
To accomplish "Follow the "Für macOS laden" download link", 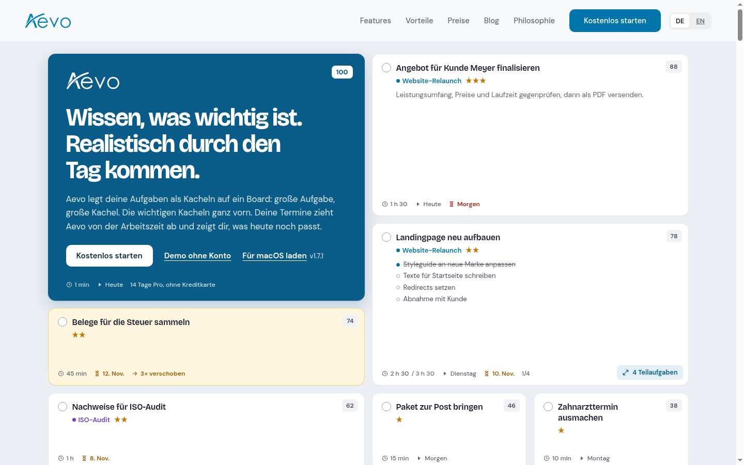I will pos(274,256).
